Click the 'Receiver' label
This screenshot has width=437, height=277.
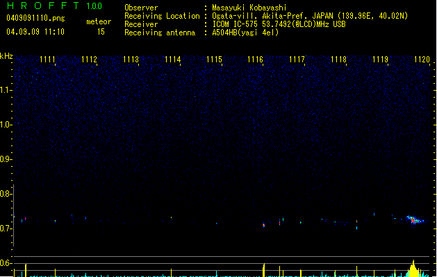(141, 24)
